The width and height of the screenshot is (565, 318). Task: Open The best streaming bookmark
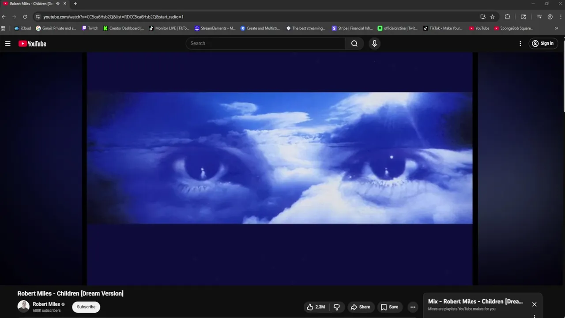[306, 28]
